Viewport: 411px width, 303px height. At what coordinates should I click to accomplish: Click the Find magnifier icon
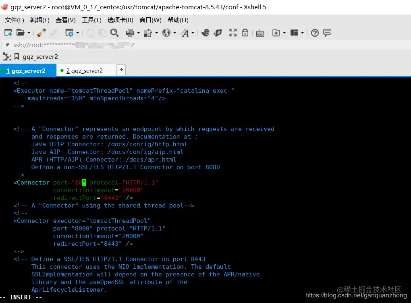coord(114,33)
